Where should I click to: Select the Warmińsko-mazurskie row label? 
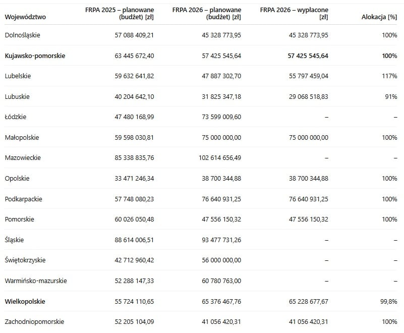point(35,281)
